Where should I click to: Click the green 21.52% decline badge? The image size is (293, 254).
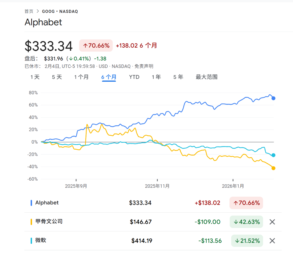pos(247,241)
